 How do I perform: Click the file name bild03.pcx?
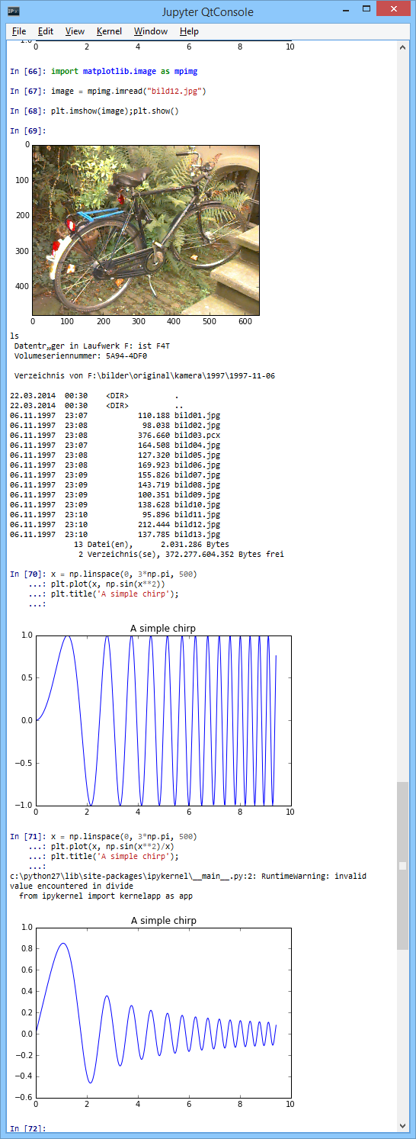click(197, 435)
